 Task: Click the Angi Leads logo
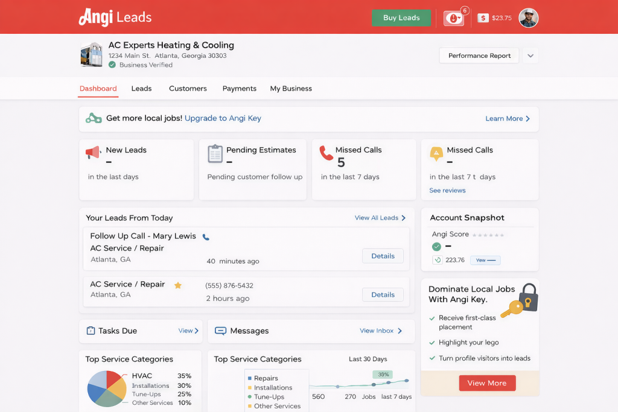(x=115, y=17)
